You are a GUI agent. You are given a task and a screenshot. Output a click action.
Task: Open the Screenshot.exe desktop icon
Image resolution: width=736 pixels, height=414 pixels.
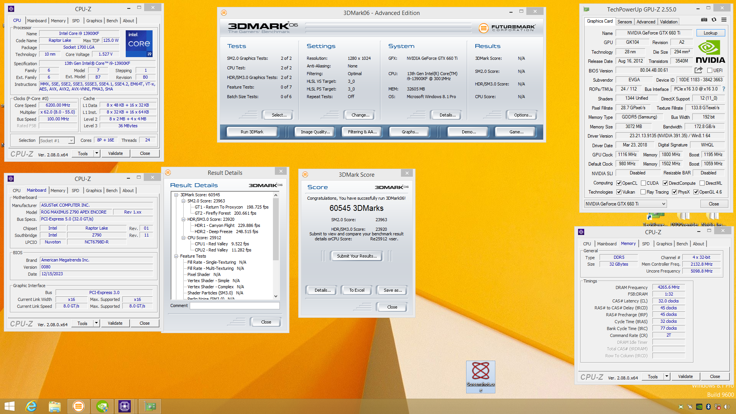tap(481, 376)
